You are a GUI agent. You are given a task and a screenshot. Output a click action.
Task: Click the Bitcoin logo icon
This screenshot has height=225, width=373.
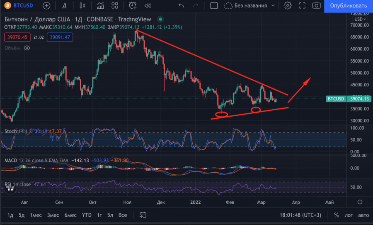pos(7,5)
